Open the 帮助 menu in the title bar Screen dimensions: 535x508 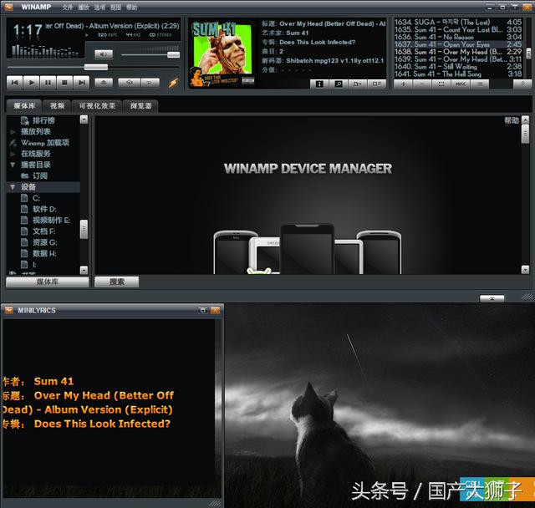click(x=132, y=8)
